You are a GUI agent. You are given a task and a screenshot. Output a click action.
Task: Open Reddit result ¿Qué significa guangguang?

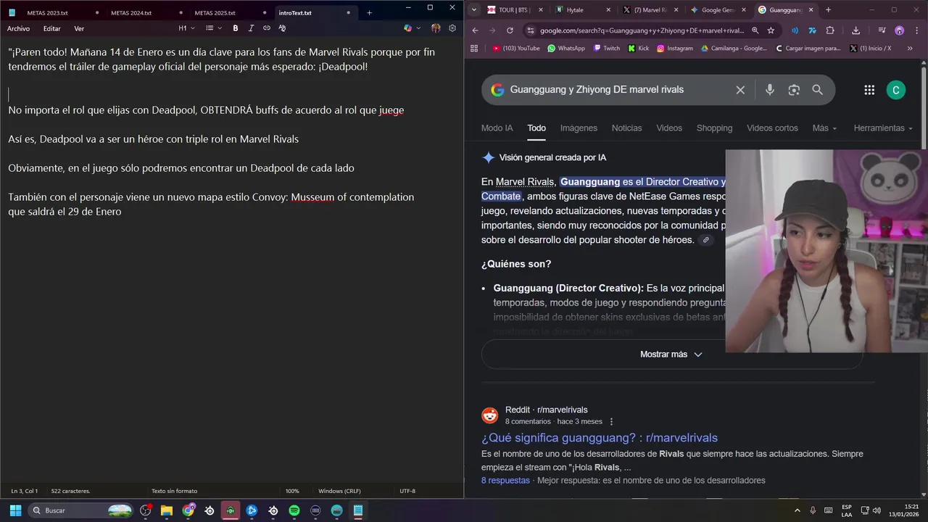(x=600, y=438)
